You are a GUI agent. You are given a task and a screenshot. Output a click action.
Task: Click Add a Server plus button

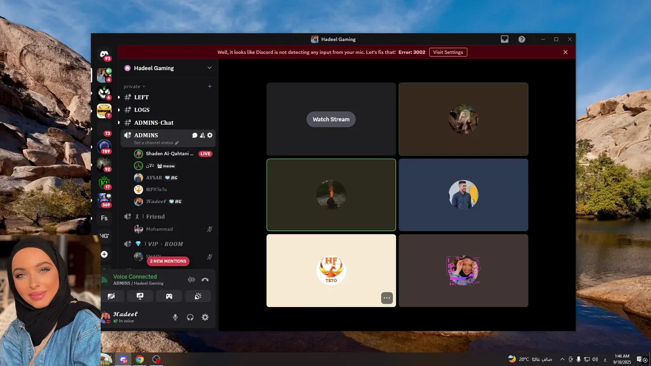pos(104,254)
